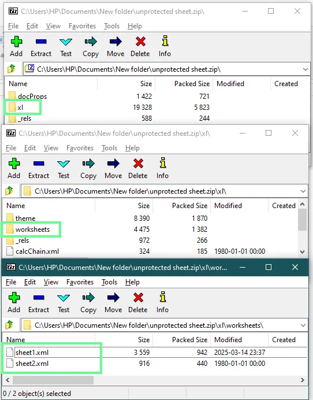
Task: Click Extract icon in top zip window
Action: click(41, 42)
